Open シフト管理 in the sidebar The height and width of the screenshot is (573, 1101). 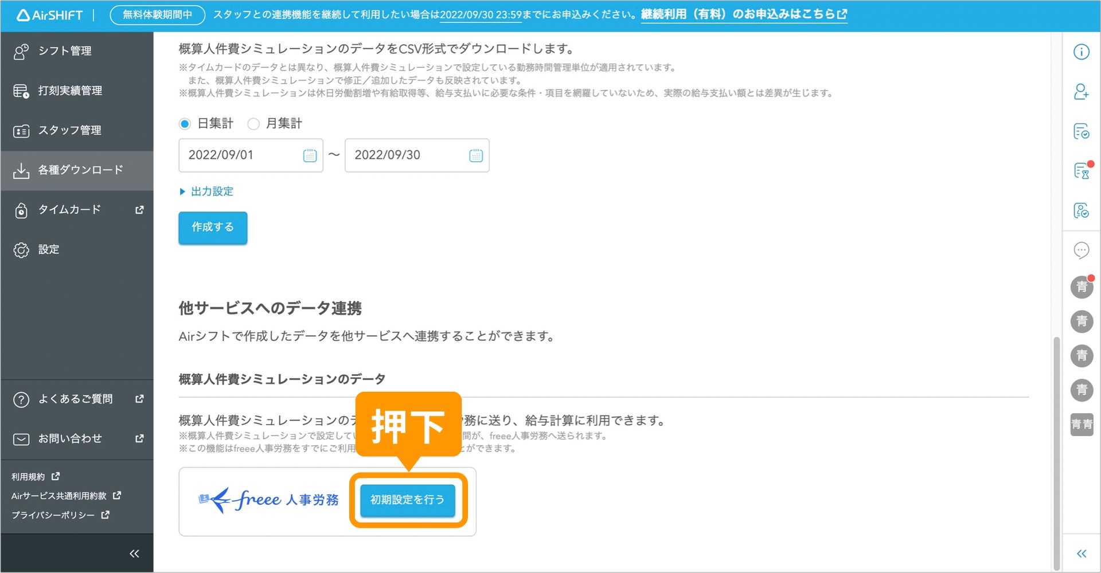(65, 51)
